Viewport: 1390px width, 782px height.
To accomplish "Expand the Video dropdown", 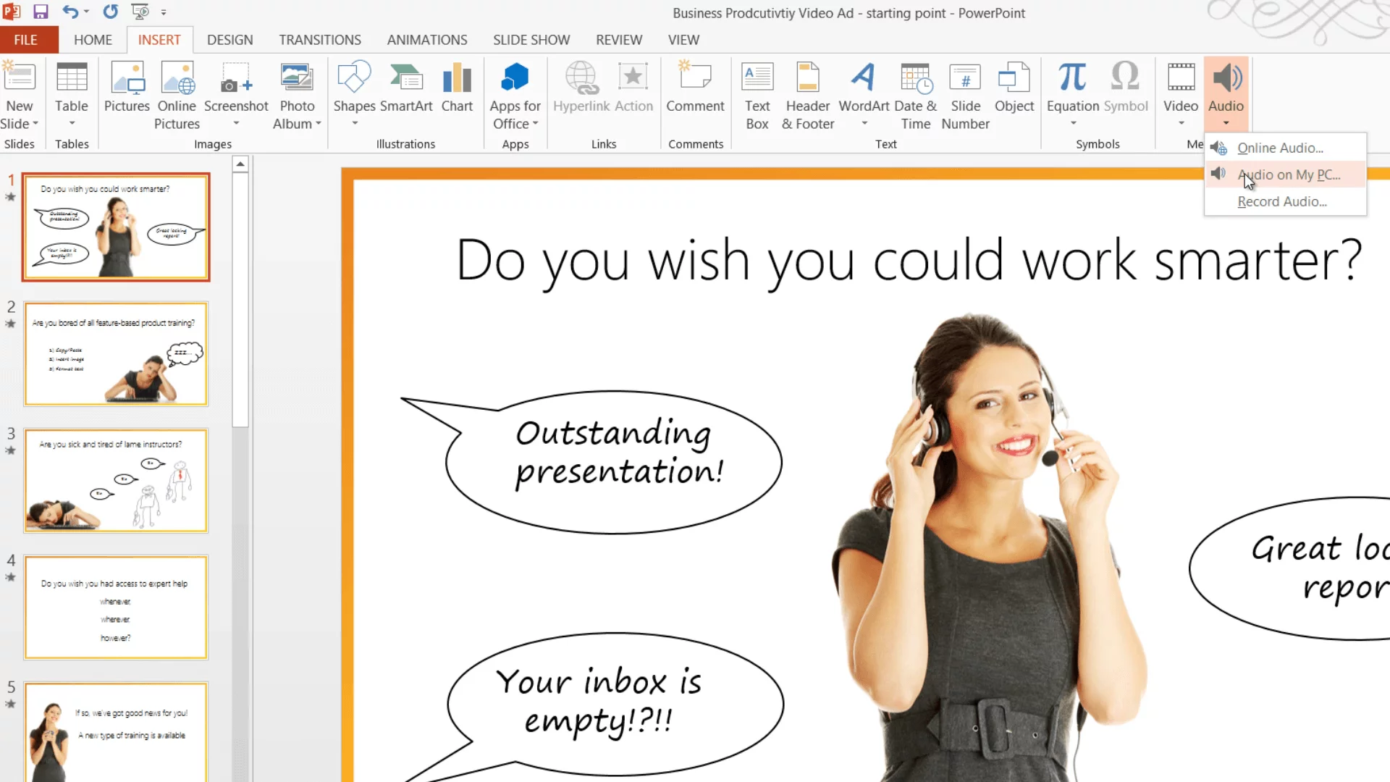I will (1181, 123).
